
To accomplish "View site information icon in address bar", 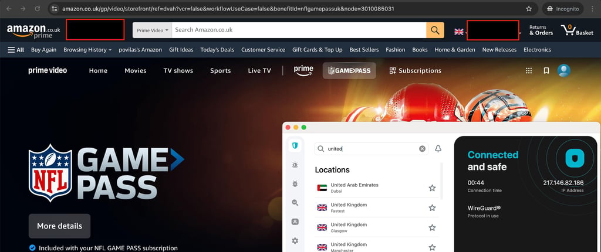I will [55, 8].
